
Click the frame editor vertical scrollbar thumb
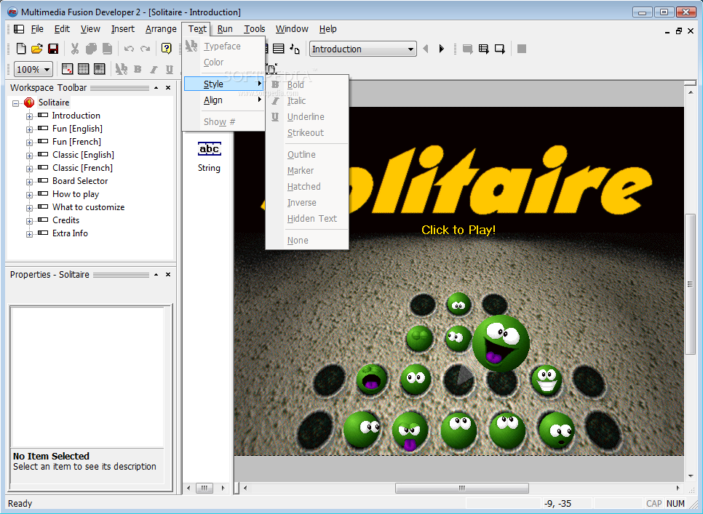point(690,284)
